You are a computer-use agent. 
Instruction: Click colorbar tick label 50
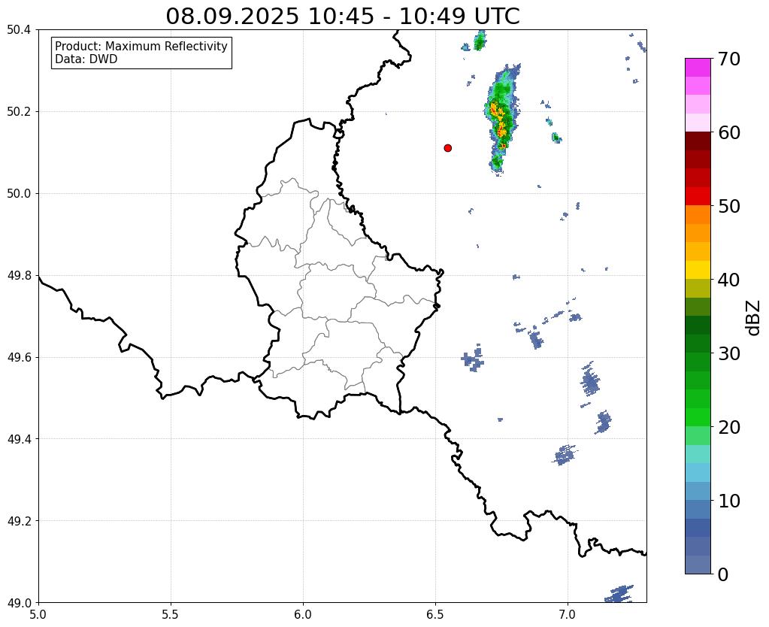point(729,206)
